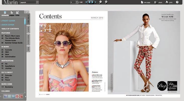Image resolution: width=184 pixels, height=101 pixels.
Task: Zoom out with minus magnifier
Action: click(100, 2)
